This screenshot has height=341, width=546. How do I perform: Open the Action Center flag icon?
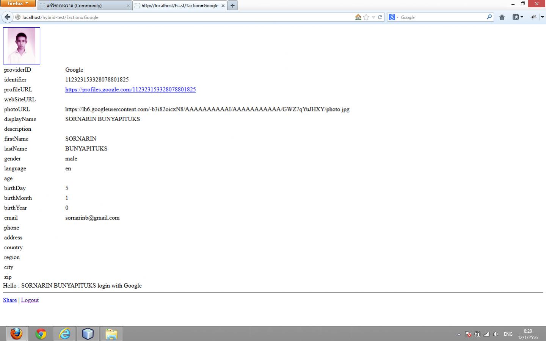[468, 334]
